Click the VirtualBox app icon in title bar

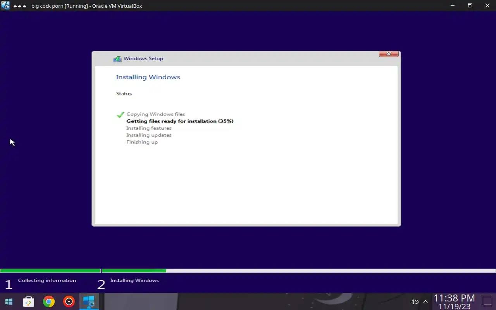(5, 5)
